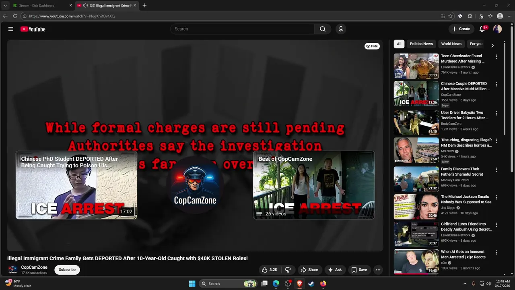Open CopCamZone channel name link
This screenshot has width=515, height=290.
tap(34, 267)
